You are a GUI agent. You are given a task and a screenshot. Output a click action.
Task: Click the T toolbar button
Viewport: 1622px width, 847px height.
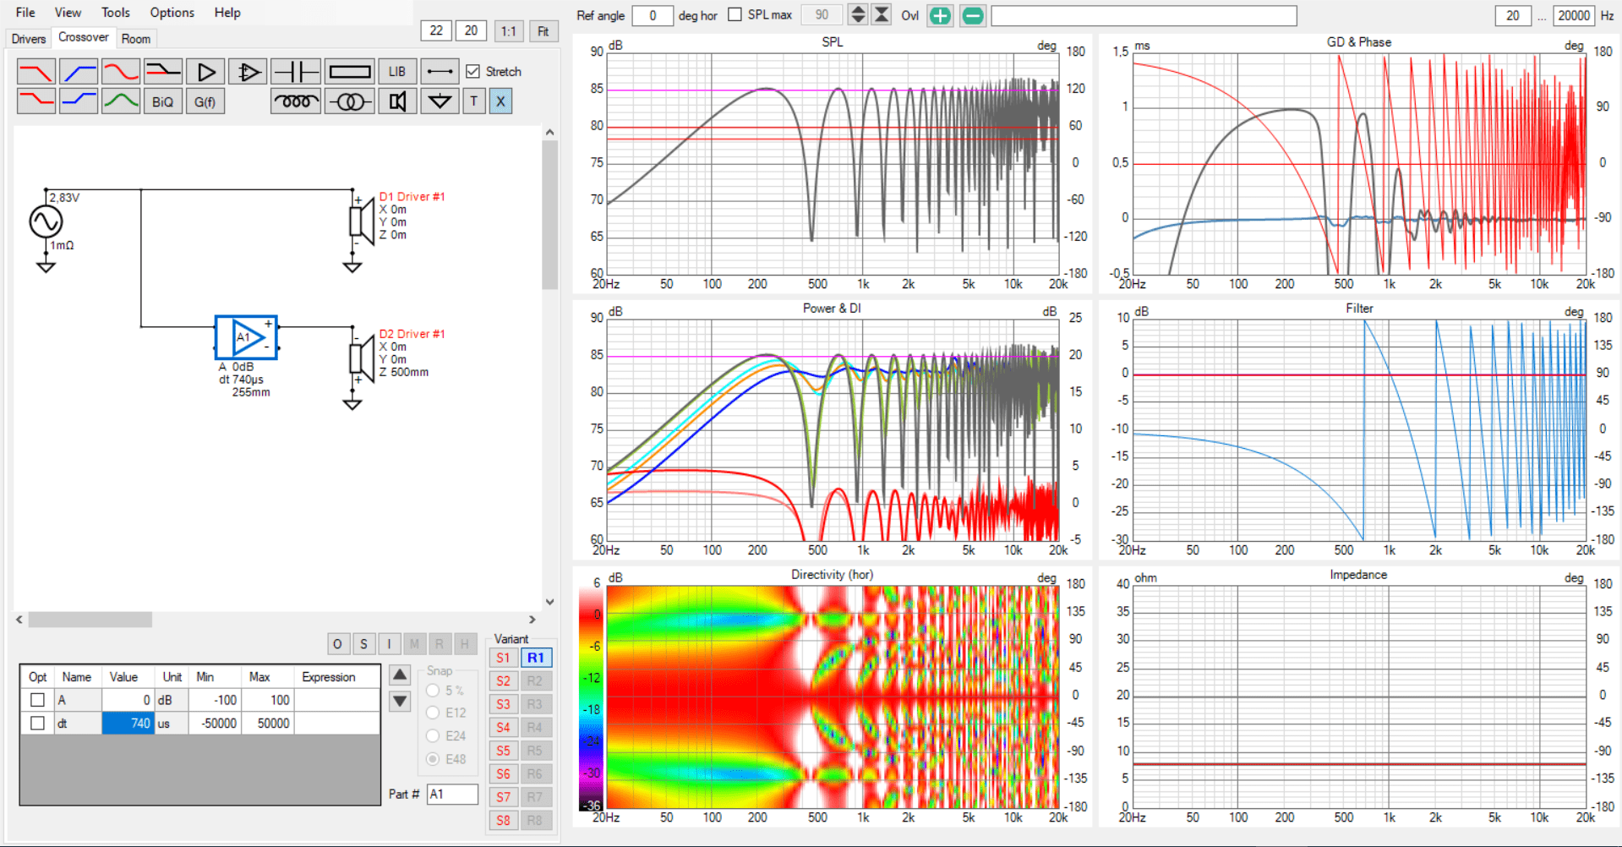474,101
